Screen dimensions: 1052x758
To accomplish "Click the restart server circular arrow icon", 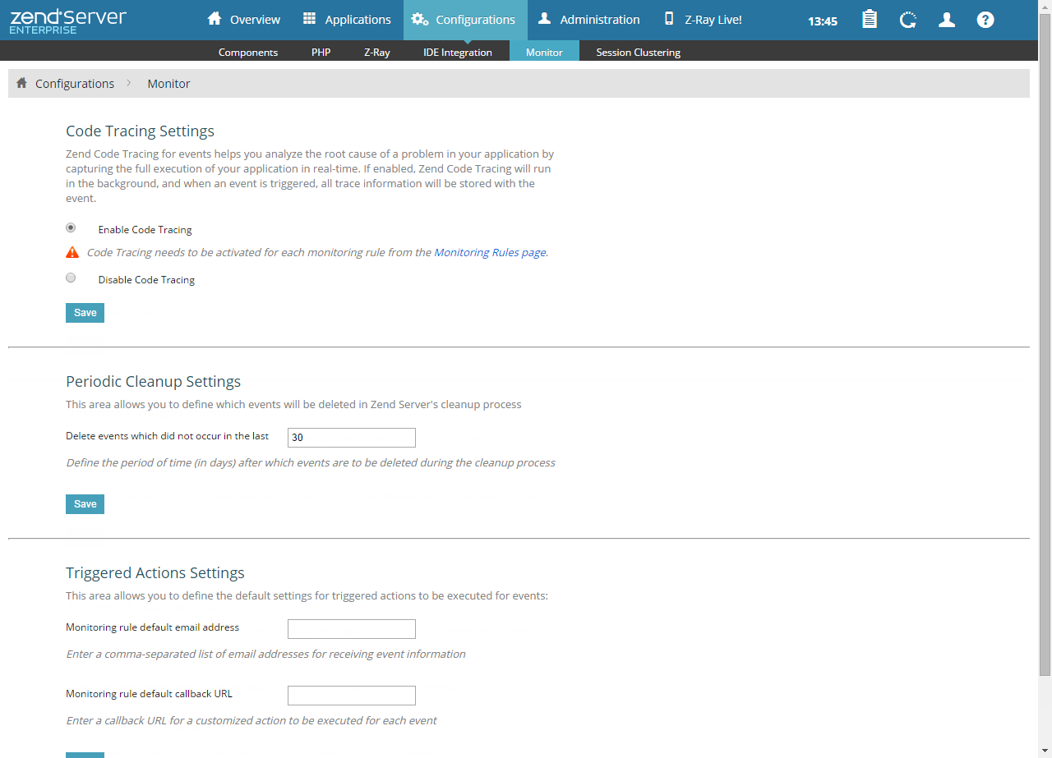I will 908,20.
